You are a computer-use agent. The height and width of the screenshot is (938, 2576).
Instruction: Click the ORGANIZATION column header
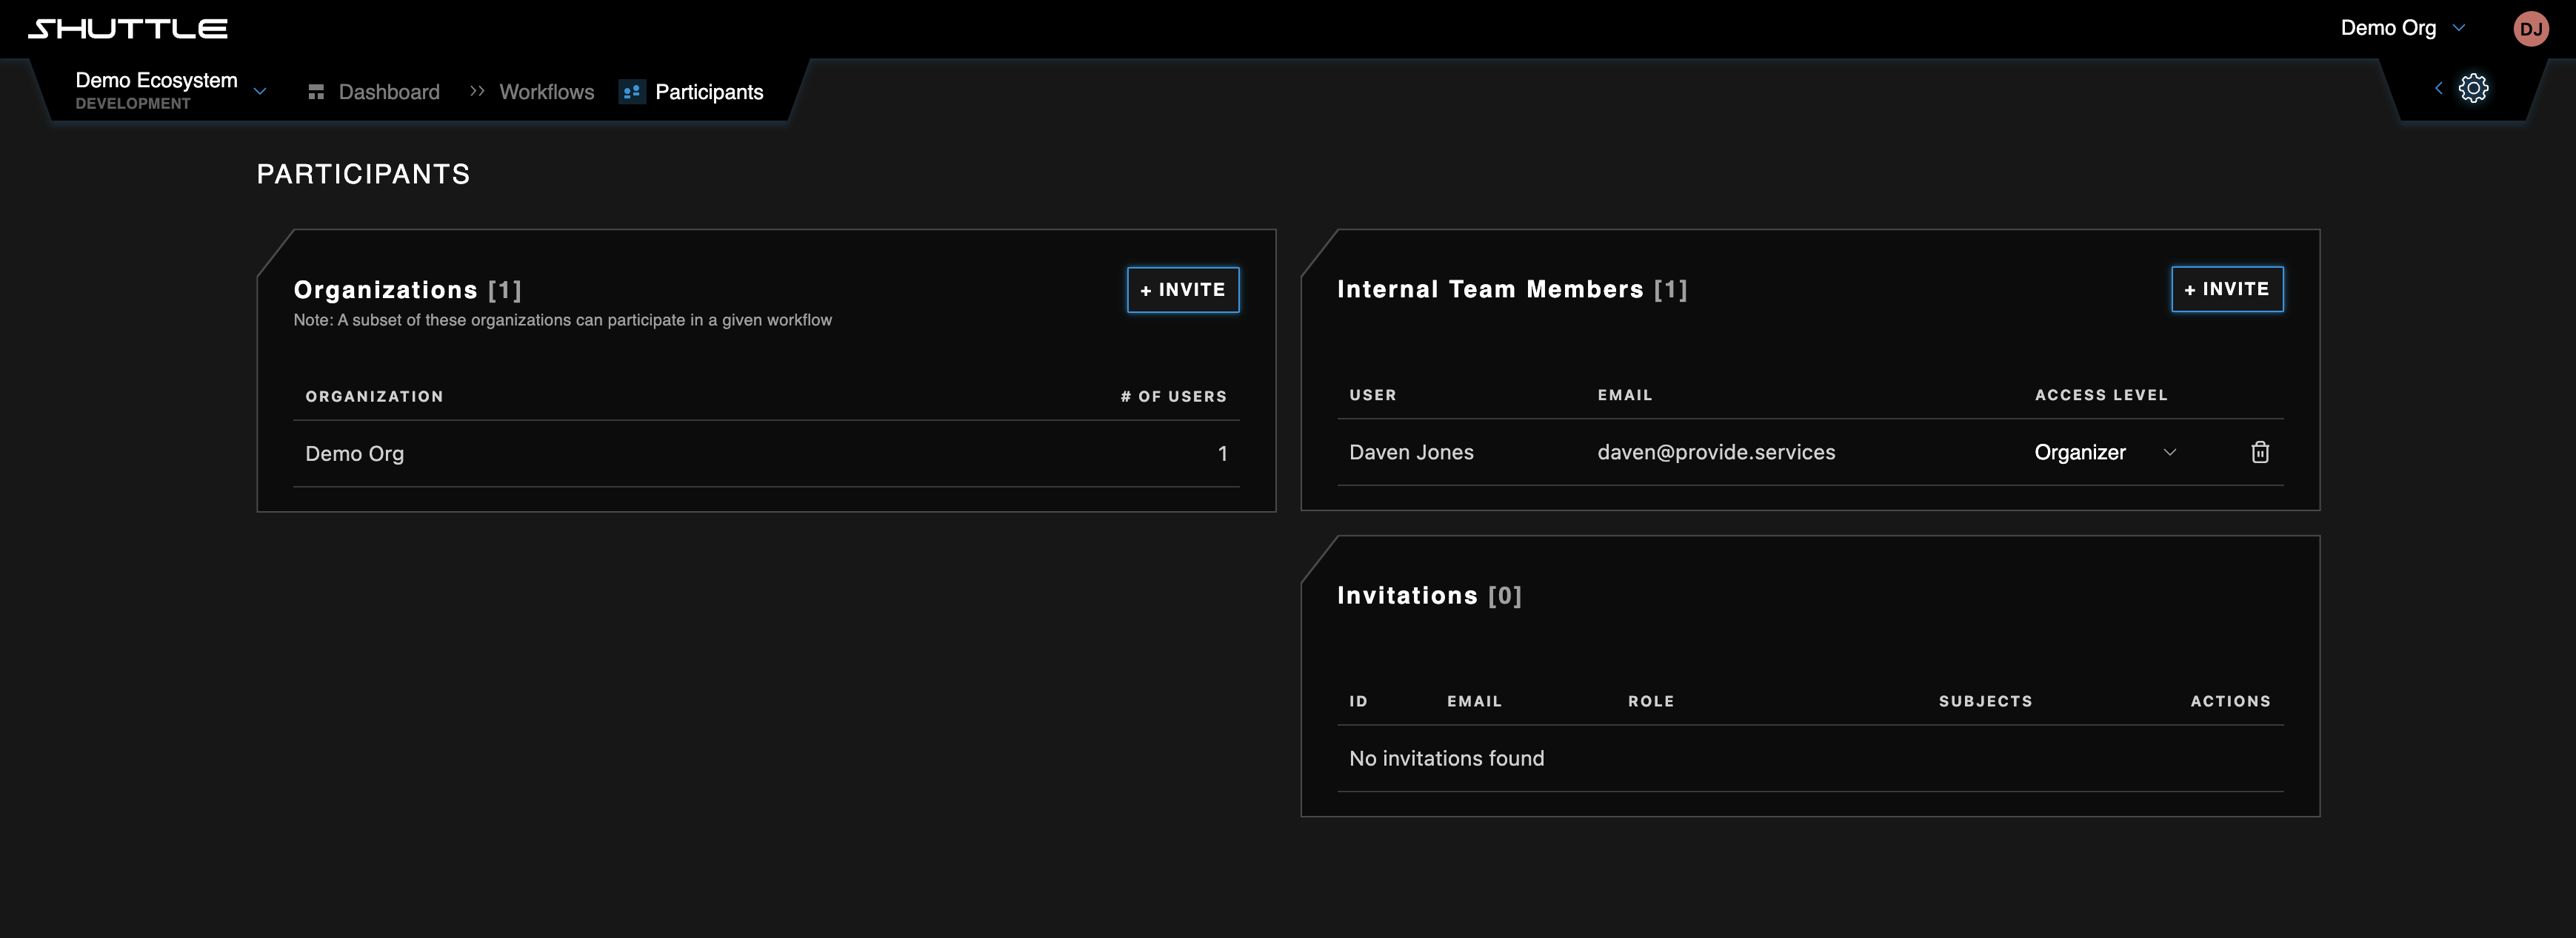(374, 397)
